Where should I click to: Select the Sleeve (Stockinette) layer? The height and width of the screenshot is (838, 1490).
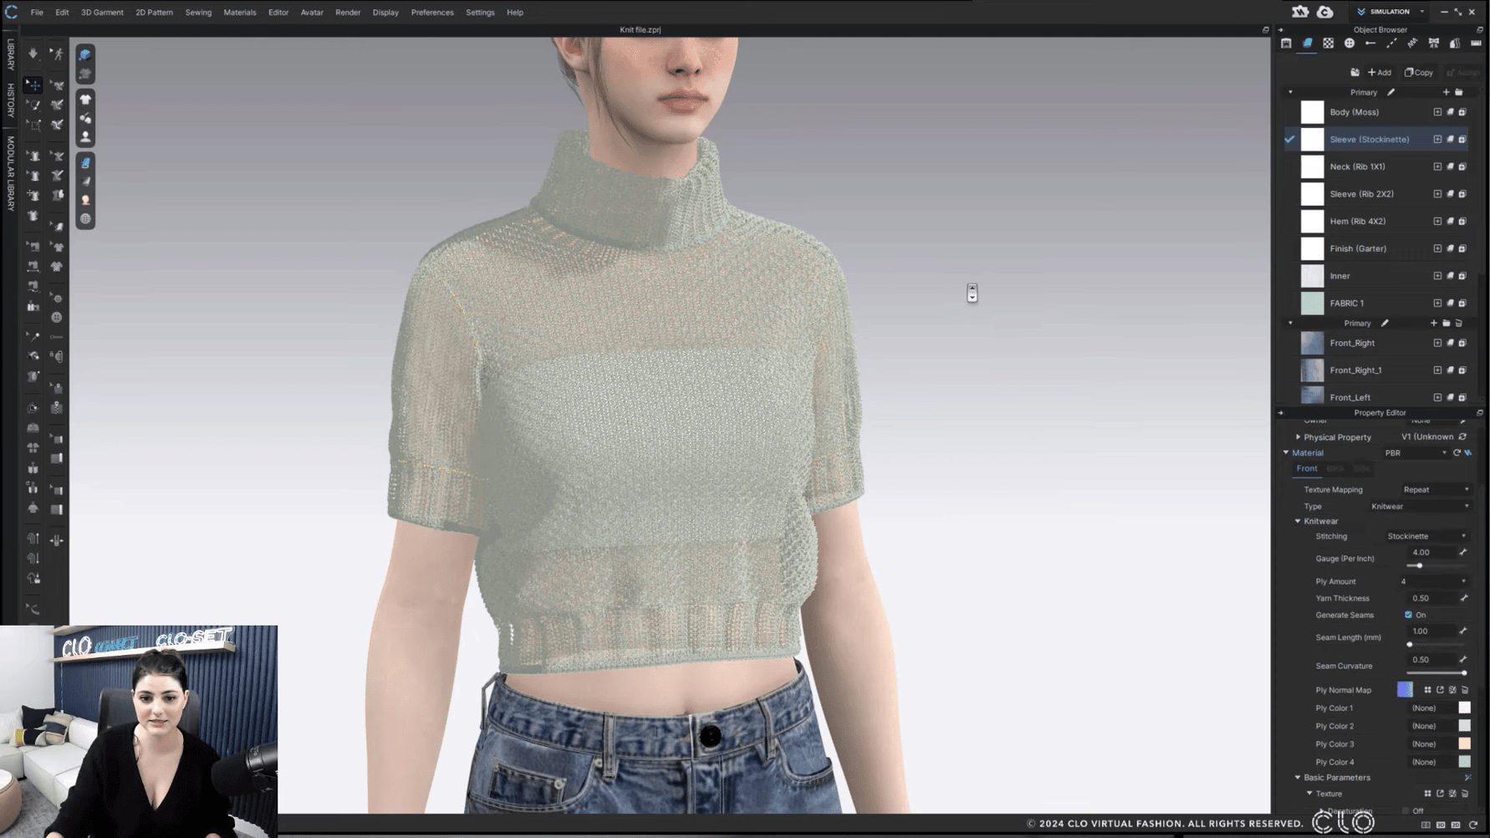click(x=1371, y=139)
